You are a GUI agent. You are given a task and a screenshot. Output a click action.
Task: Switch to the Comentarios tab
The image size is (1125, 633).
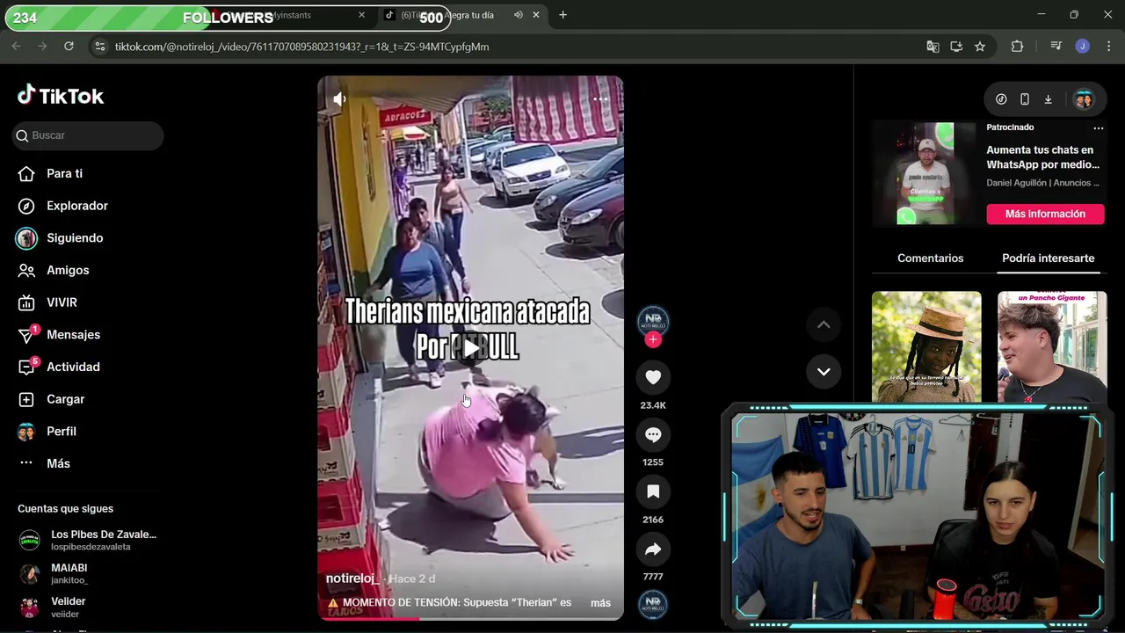click(931, 258)
